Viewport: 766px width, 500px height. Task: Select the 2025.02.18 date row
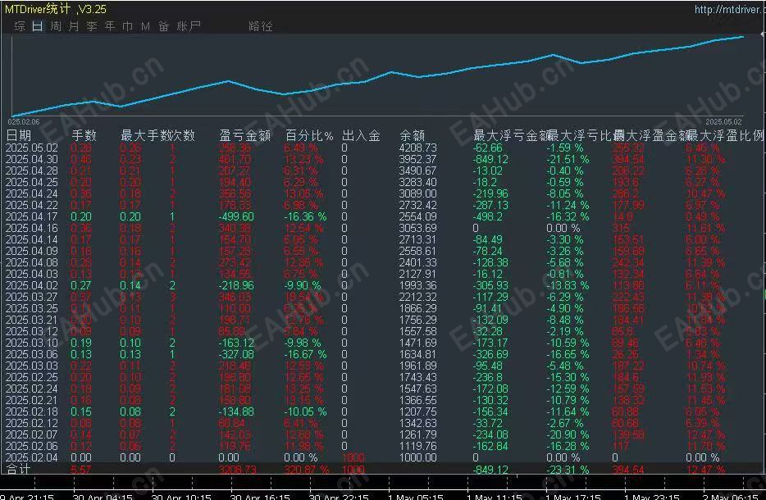tap(32, 411)
